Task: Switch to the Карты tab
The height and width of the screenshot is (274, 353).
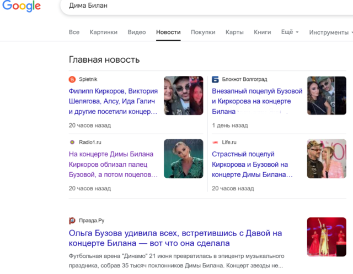Action: (234, 32)
